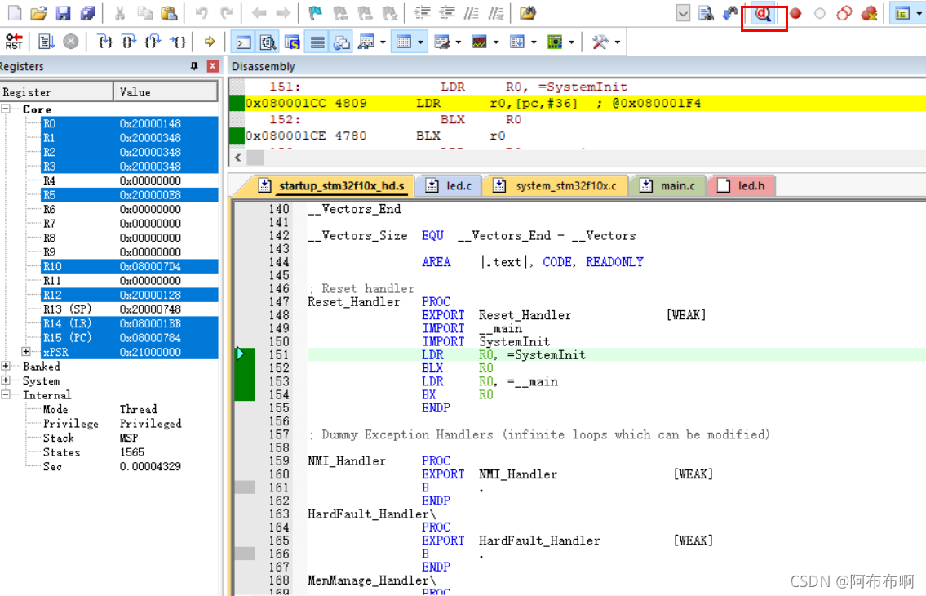
Task: Open Trace windows dropdown arrow
Action: [x=534, y=42]
